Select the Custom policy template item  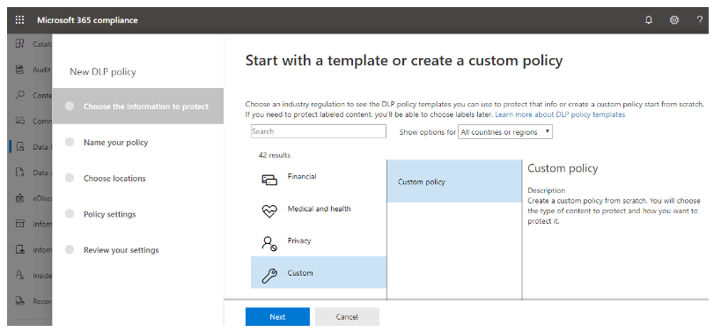click(454, 181)
